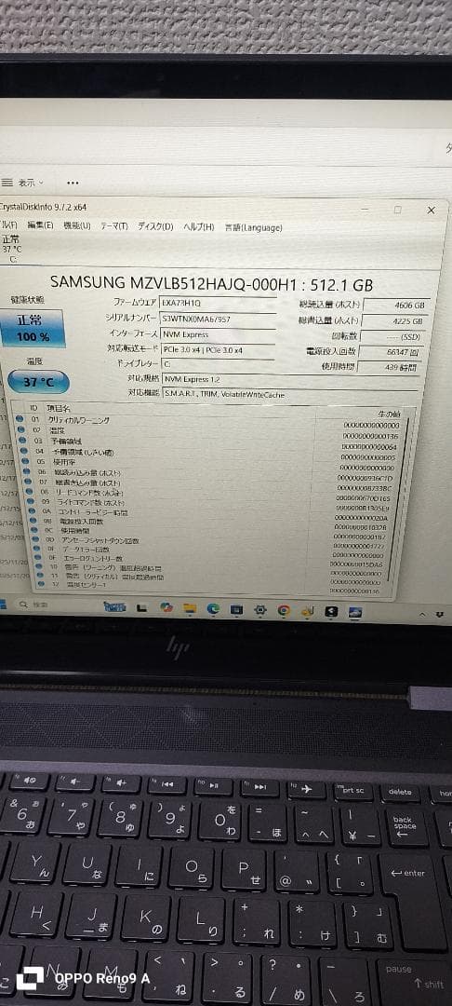Click the status dot for row 01
452x1006 pixels.
pyautogui.click(x=20, y=419)
